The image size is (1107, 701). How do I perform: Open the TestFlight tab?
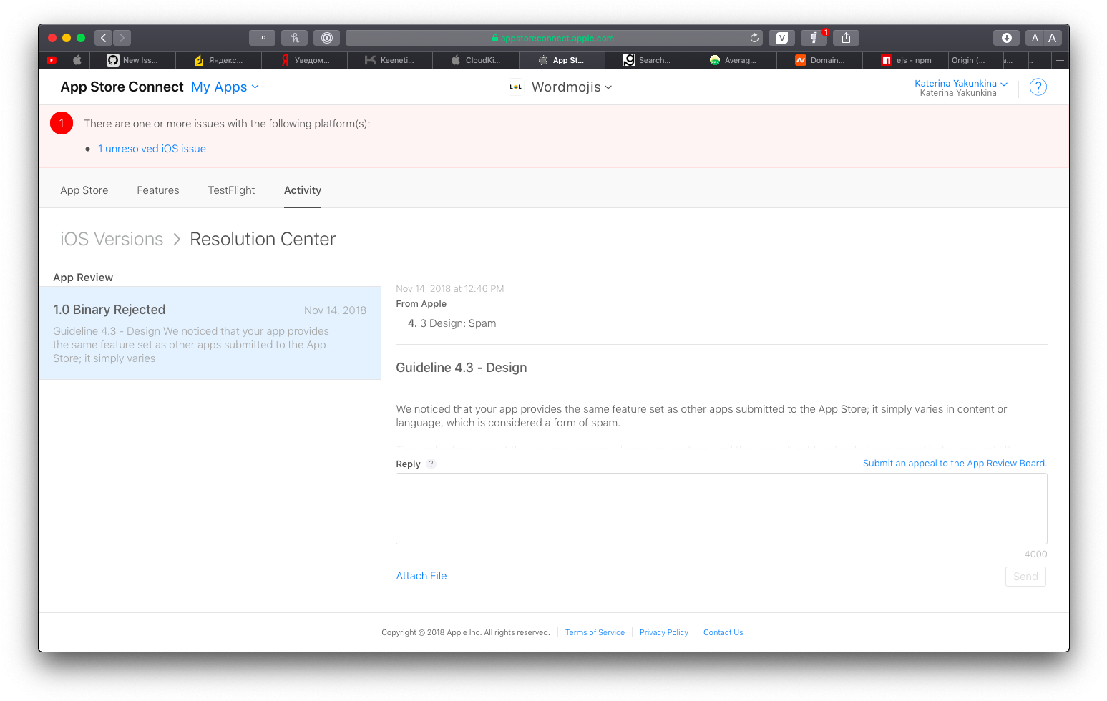click(231, 190)
